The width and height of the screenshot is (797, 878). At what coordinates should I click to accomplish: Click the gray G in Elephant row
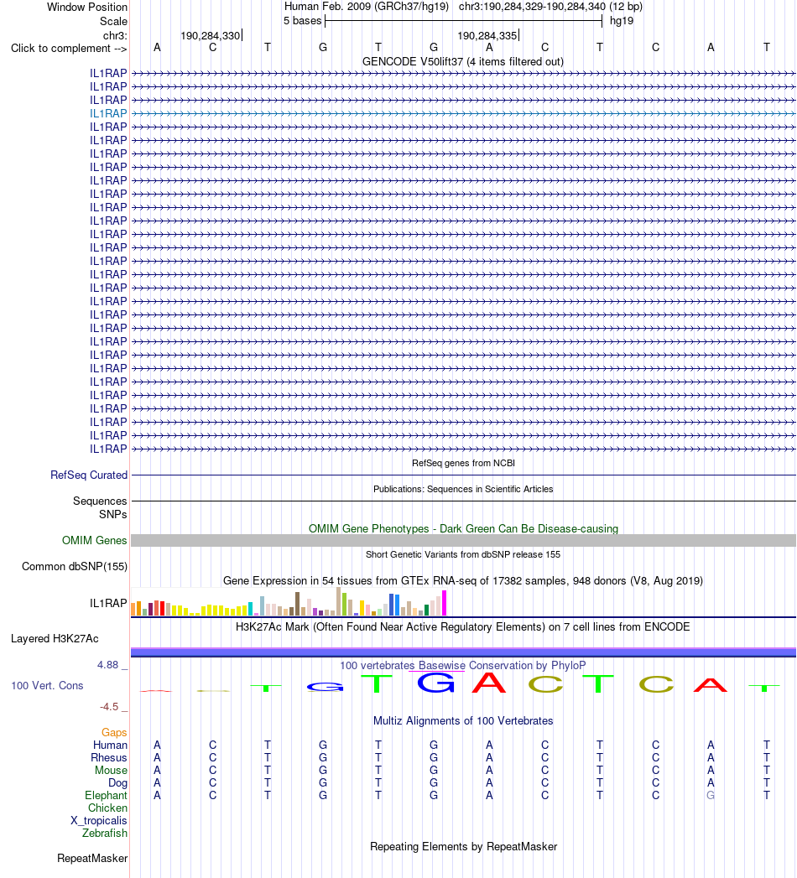pyautogui.click(x=711, y=795)
